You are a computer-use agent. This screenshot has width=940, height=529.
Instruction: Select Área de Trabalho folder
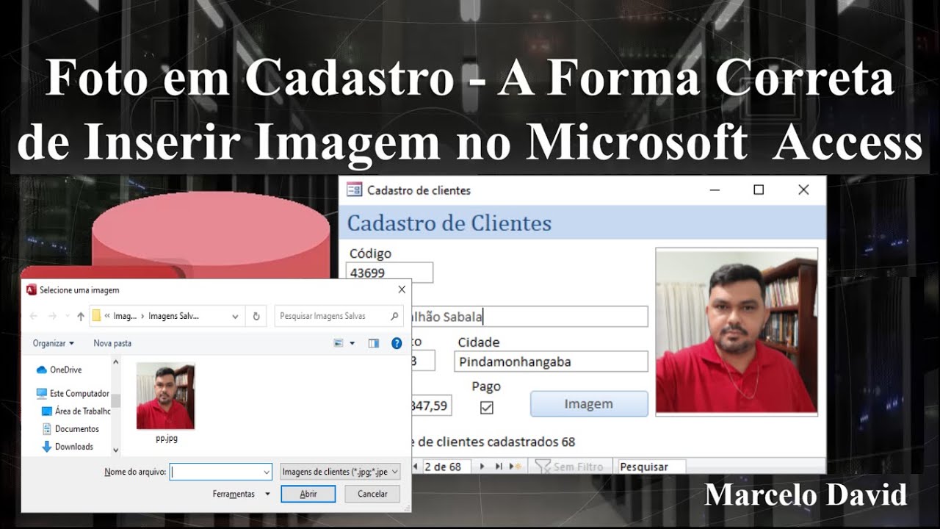pyautogui.click(x=76, y=411)
